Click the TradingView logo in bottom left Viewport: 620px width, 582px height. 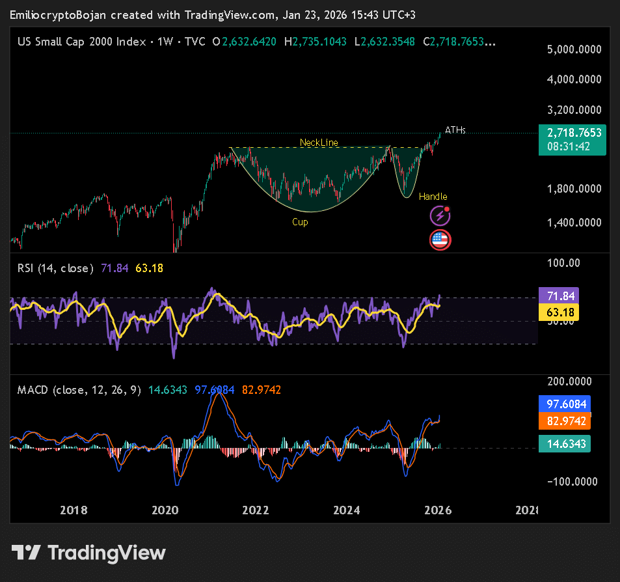88,553
